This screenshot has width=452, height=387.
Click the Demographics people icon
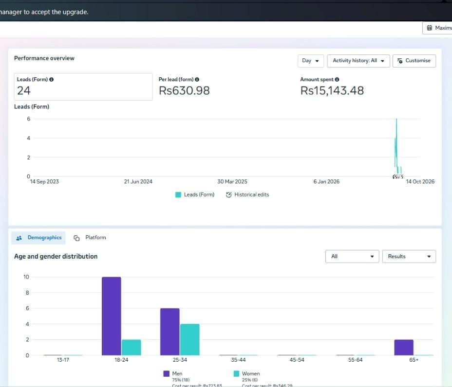(19, 238)
